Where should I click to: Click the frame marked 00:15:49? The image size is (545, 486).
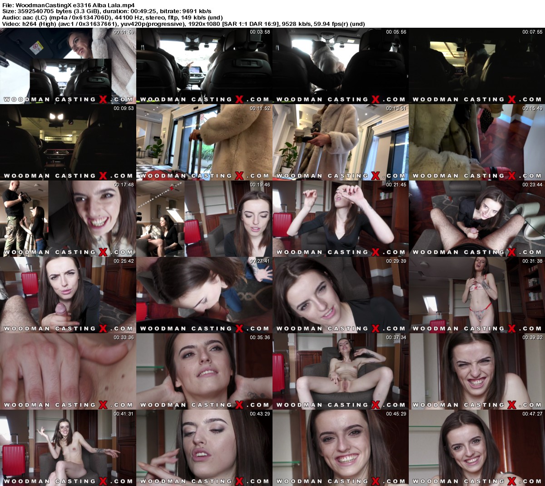477,142
